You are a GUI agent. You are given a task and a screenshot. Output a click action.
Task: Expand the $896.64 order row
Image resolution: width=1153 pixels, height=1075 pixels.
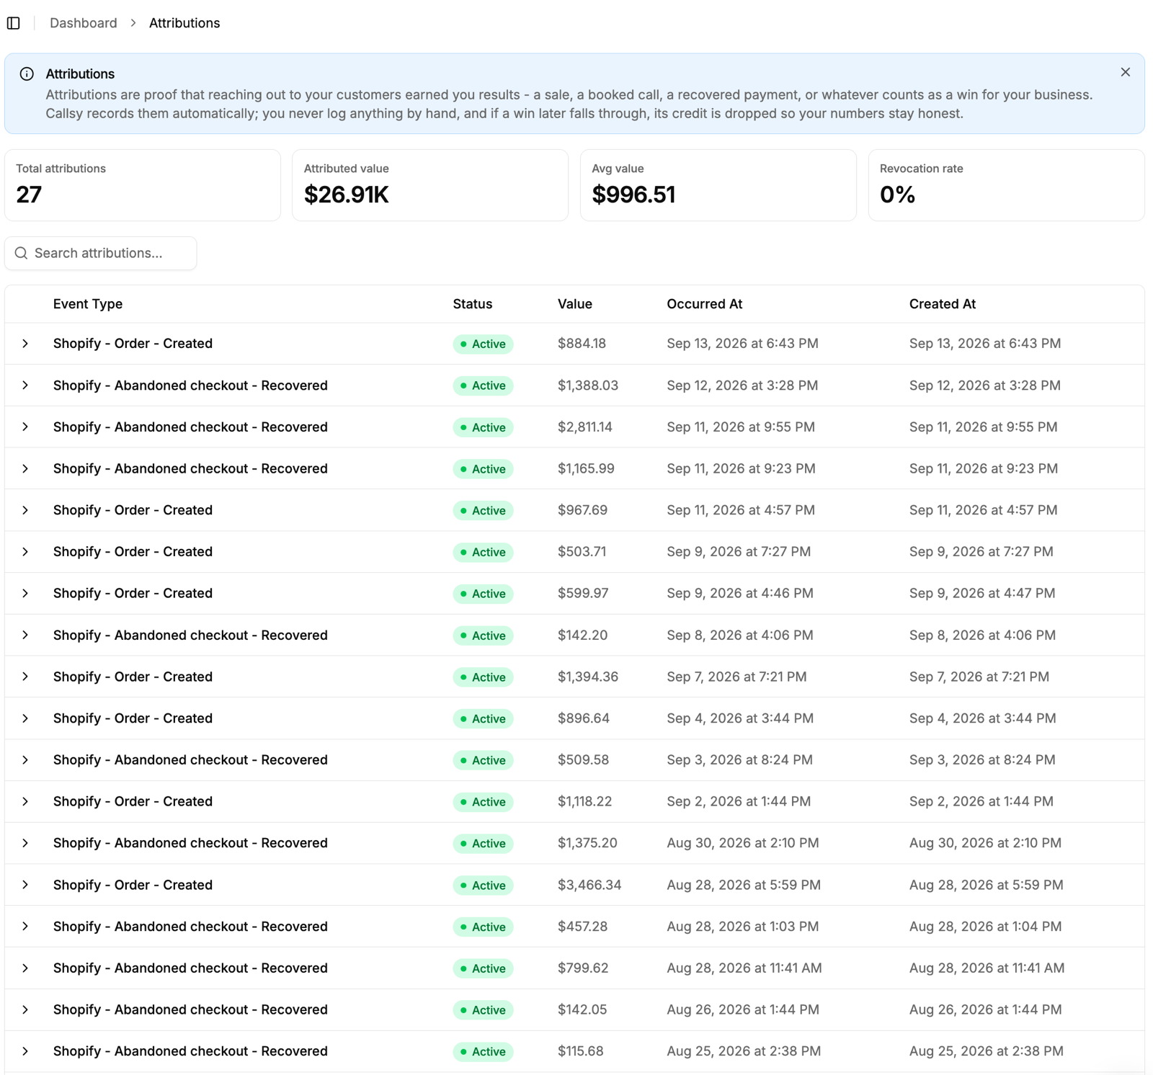(25, 718)
